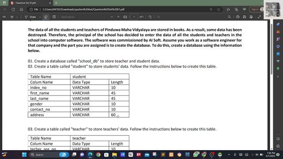Go to the browser home page

21,9
